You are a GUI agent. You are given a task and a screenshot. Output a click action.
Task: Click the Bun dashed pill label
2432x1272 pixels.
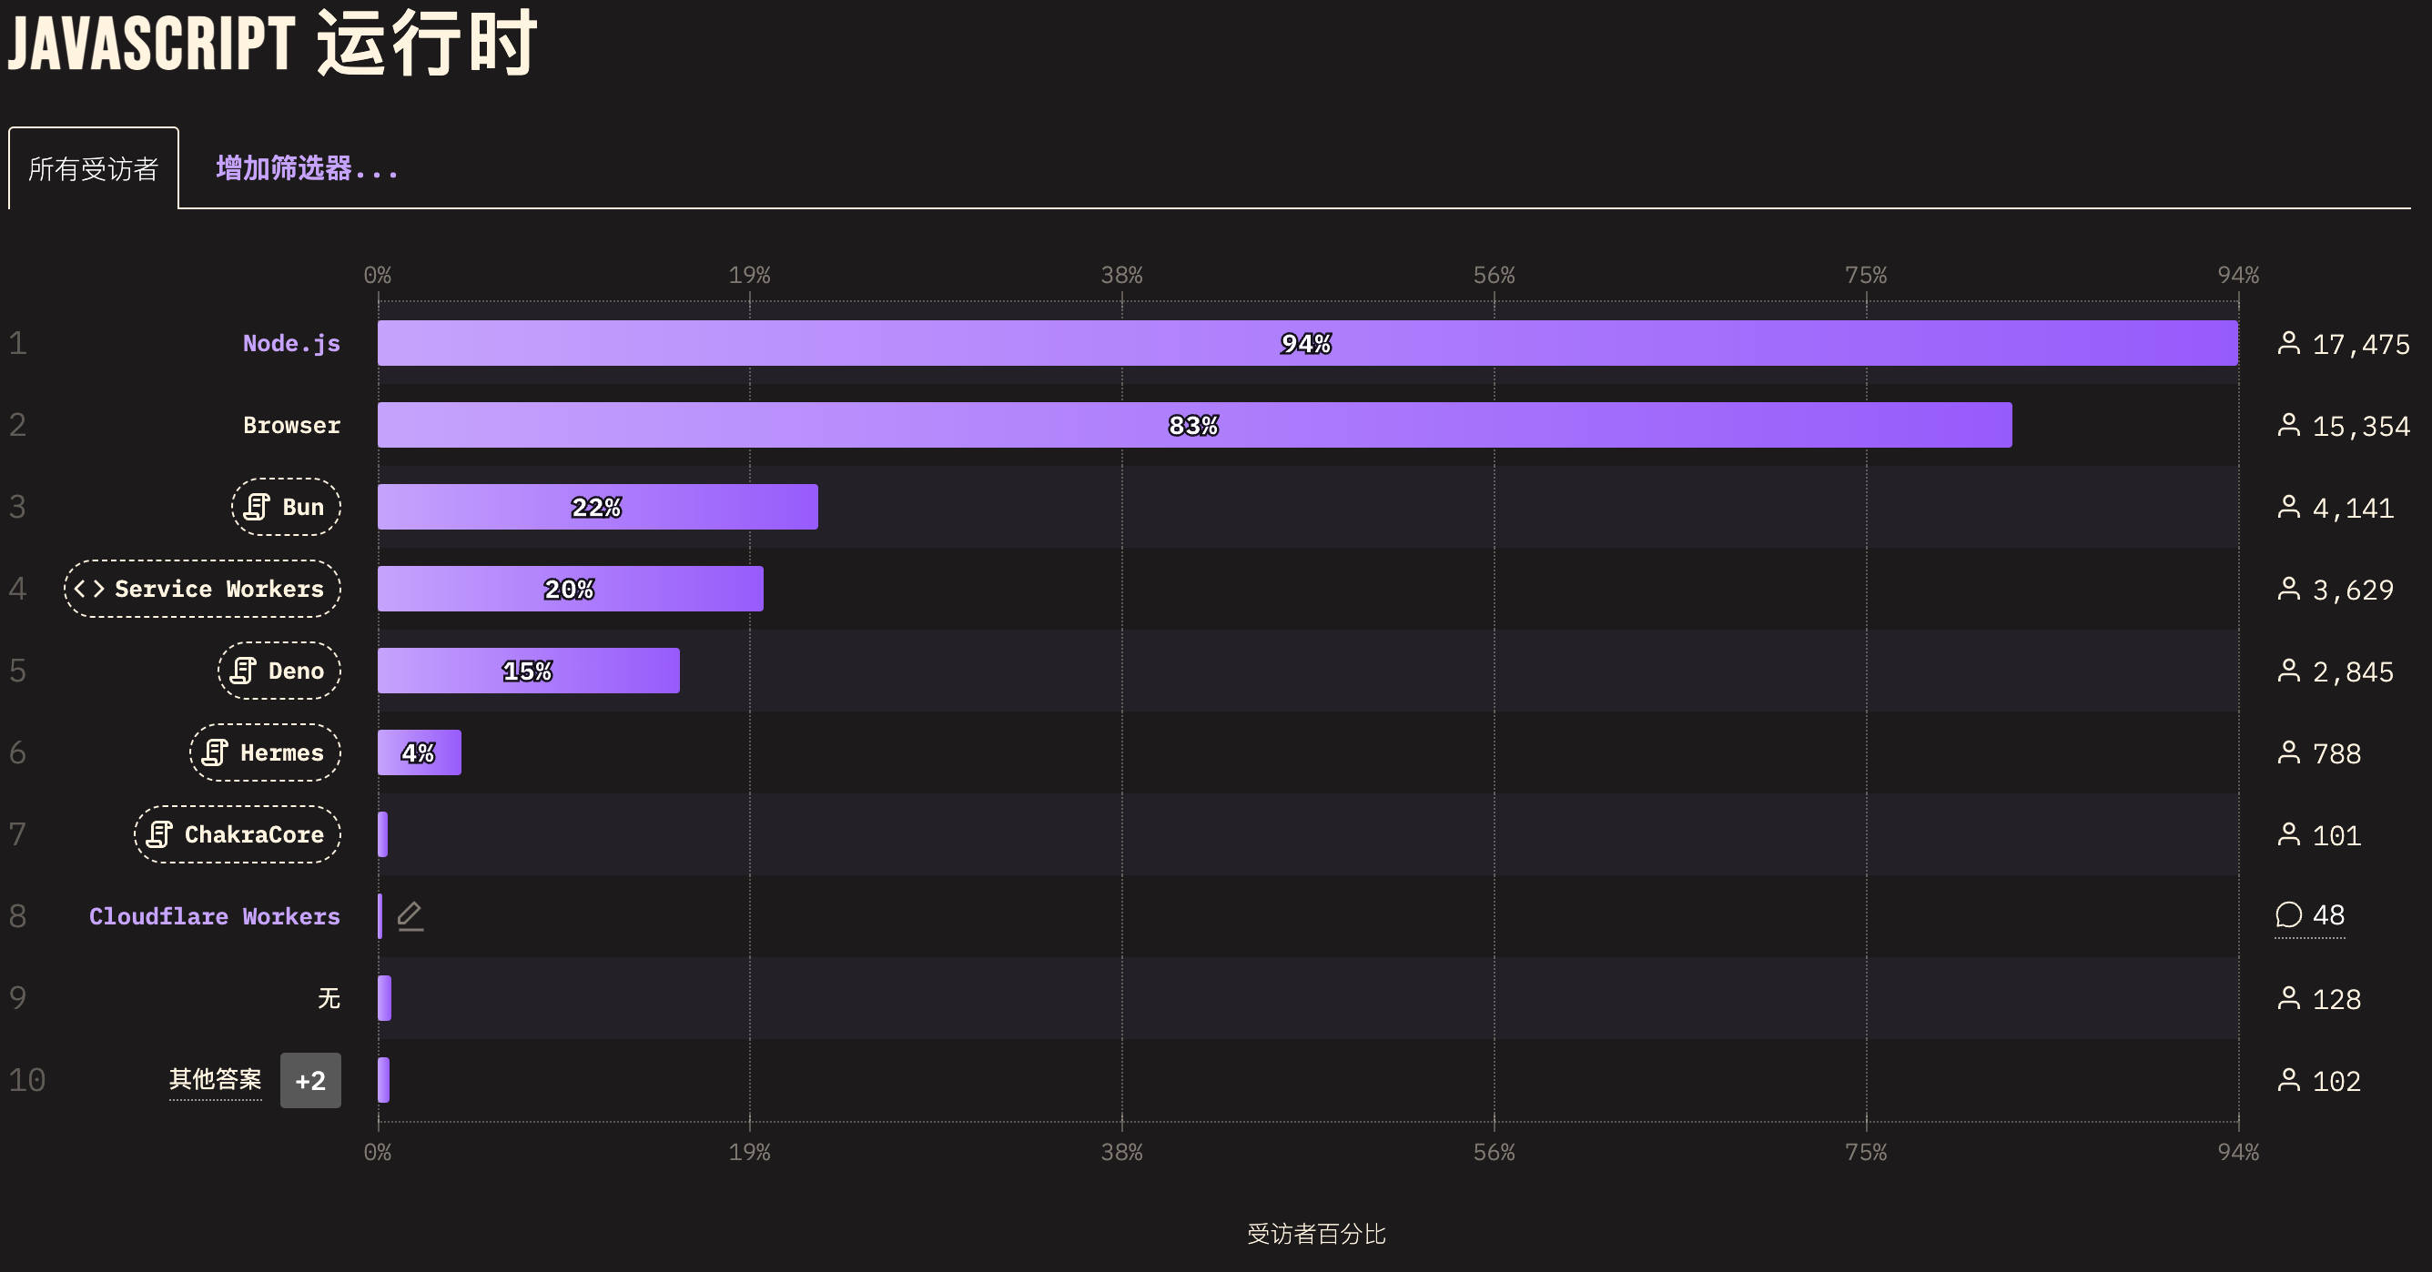coord(286,507)
